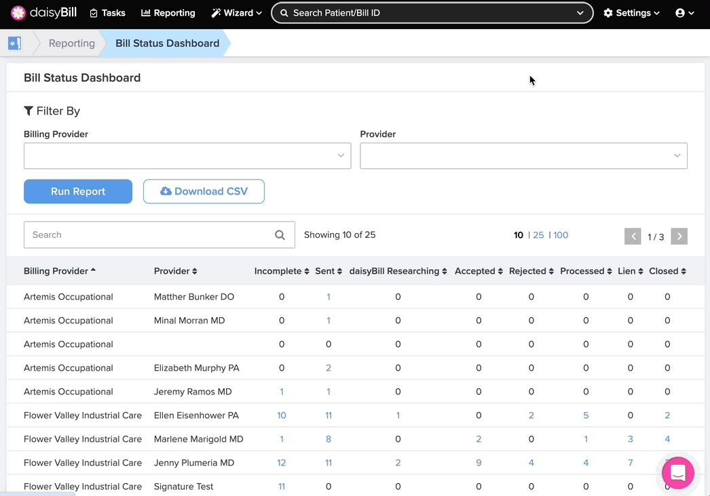The image size is (710, 496).
Task: Sort by Provider column
Action: tap(176, 271)
